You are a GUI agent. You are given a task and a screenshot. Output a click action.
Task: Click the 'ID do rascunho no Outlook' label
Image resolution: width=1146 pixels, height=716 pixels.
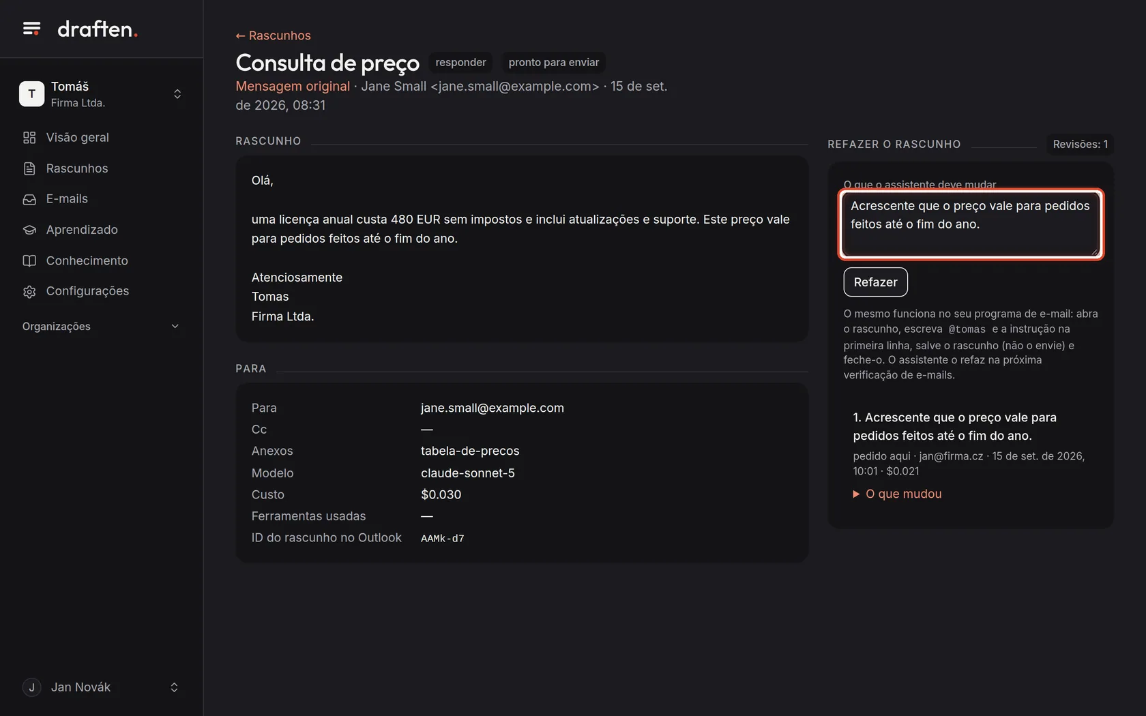pyautogui.click(x=326, y=538)
